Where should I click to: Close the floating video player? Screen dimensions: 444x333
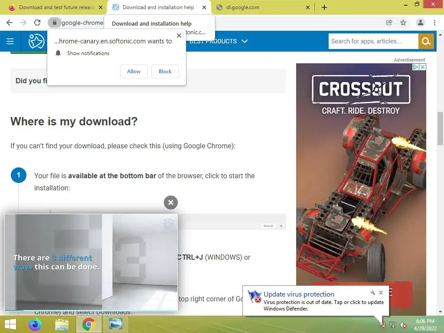click(171, 202)
